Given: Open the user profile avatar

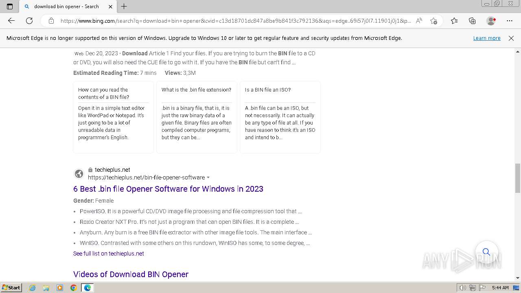Looking at the screenshot, I should click(491, 21).
